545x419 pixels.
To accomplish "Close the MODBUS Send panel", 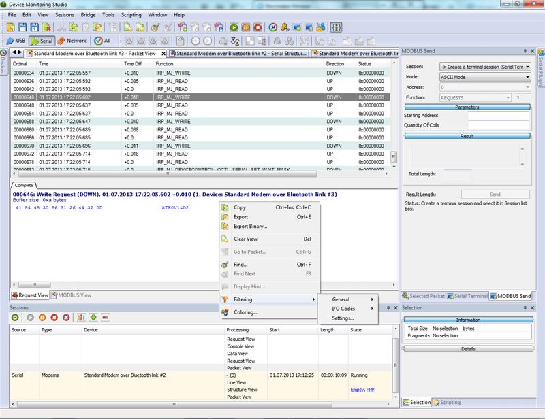I will [532, 51].
